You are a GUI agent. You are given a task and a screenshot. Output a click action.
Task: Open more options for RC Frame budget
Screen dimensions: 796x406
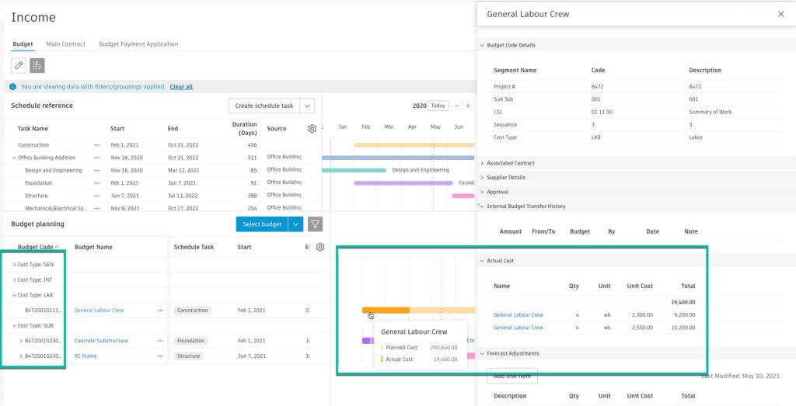tap(160, 356)
